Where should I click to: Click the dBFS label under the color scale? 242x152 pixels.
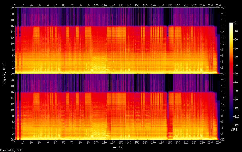point(234,130)
